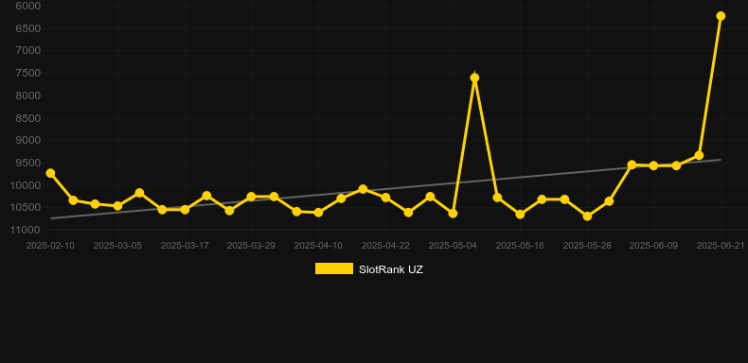Select the data point above 2025-06-09
Viewport: 748px width, 363px height.
(x=653, y=165)
